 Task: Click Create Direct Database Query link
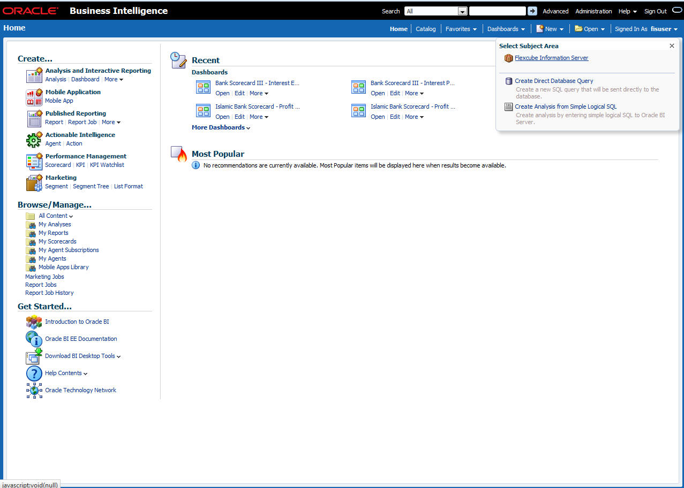pos(554,81)
